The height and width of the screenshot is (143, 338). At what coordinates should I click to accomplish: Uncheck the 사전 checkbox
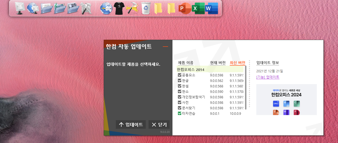tap(180, 102)
